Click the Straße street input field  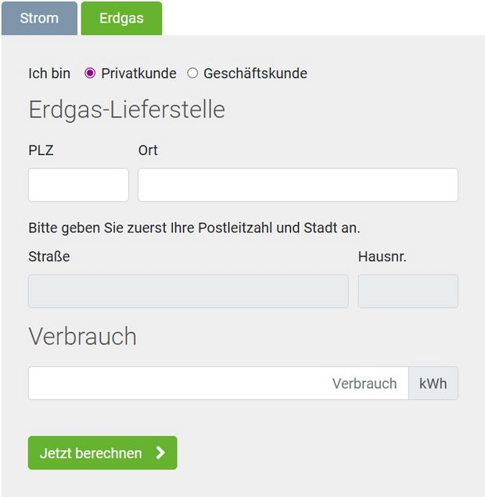click(188, 291)
